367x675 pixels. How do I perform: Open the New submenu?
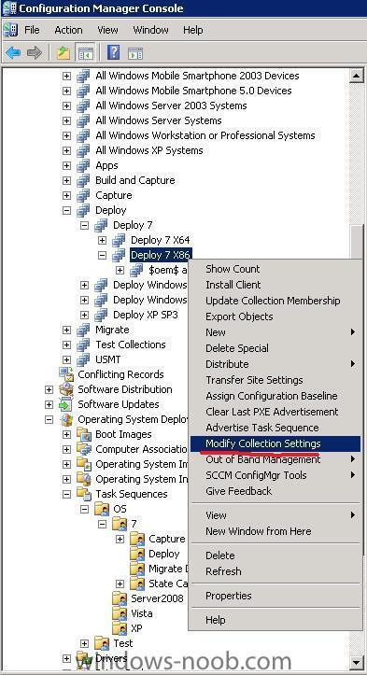coord(275,332)
